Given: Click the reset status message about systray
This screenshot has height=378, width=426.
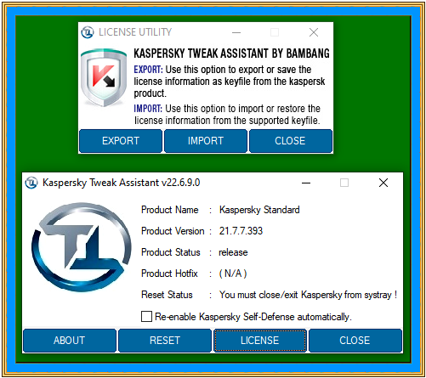Looking at the screenshot, I should [x=308, y=295].
